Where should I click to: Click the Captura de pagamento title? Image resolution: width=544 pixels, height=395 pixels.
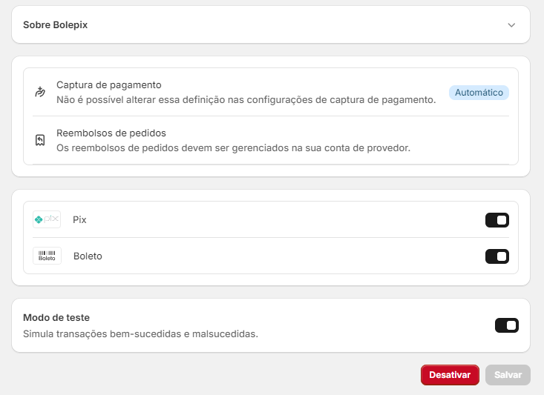109,85
